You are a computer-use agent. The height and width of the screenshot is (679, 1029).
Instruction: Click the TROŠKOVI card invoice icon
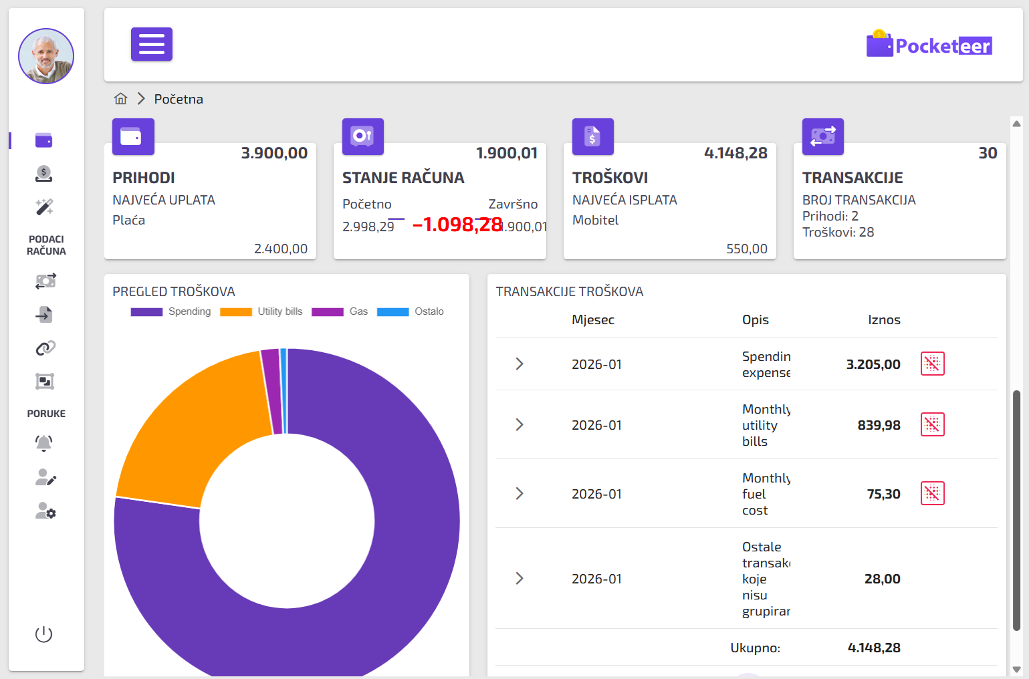[593, 136]
